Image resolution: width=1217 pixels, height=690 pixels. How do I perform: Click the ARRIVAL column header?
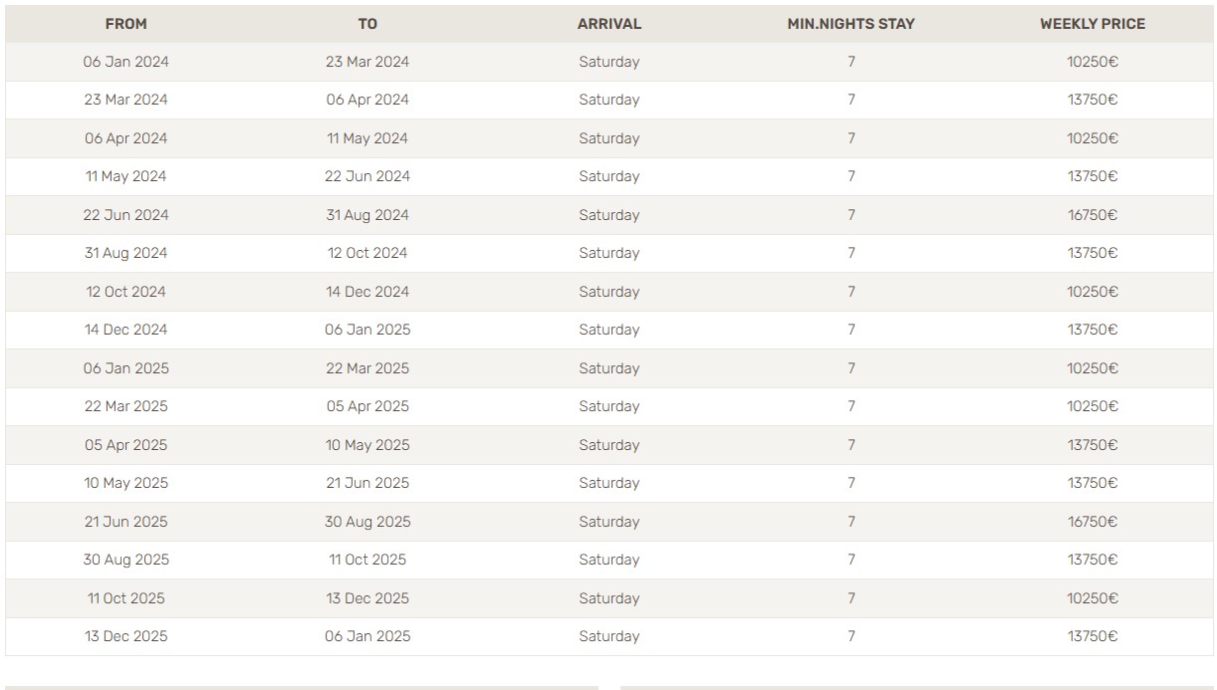click(609, 24)
